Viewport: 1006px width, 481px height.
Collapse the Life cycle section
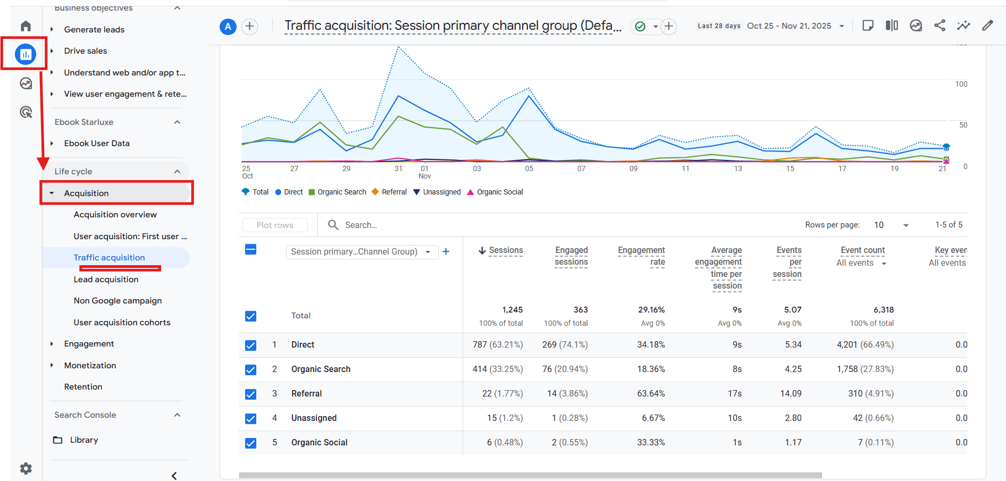coord(177,171)
